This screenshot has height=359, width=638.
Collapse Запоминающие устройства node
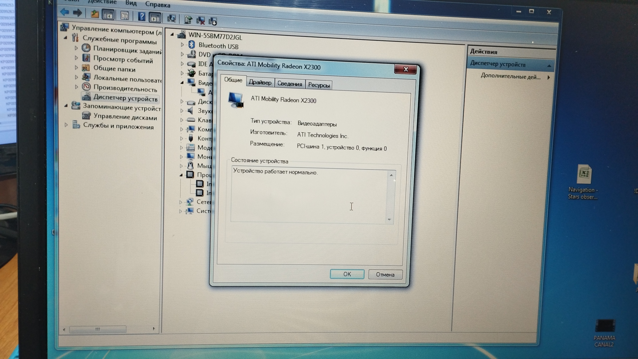pos(66,105)
